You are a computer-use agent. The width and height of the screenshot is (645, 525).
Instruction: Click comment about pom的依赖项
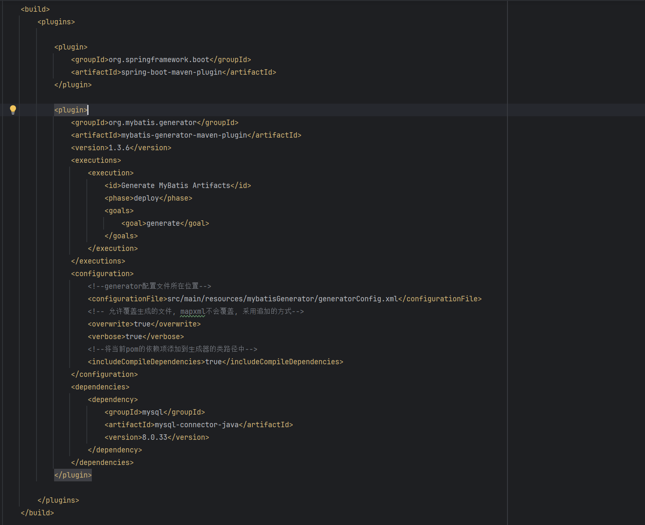pyautogui.click(x=172, y=349)
